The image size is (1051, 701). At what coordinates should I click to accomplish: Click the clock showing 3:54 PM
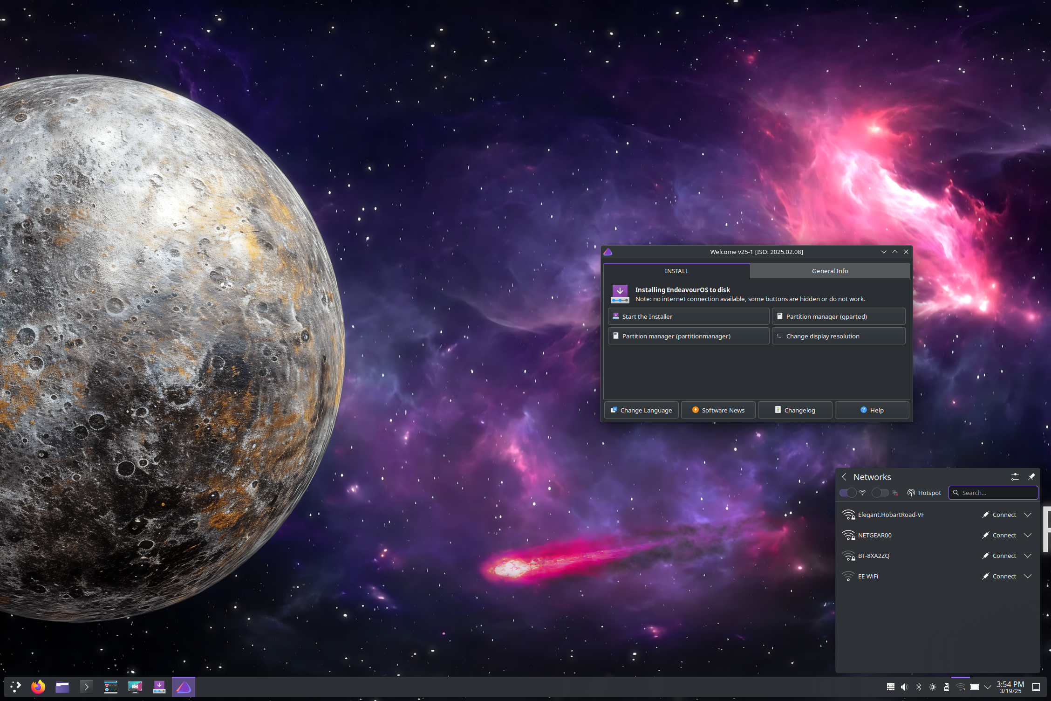coord(1010,687)
